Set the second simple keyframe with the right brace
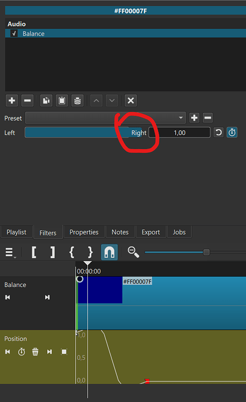Viewport: 246px width, 402px height. point(90,252)
